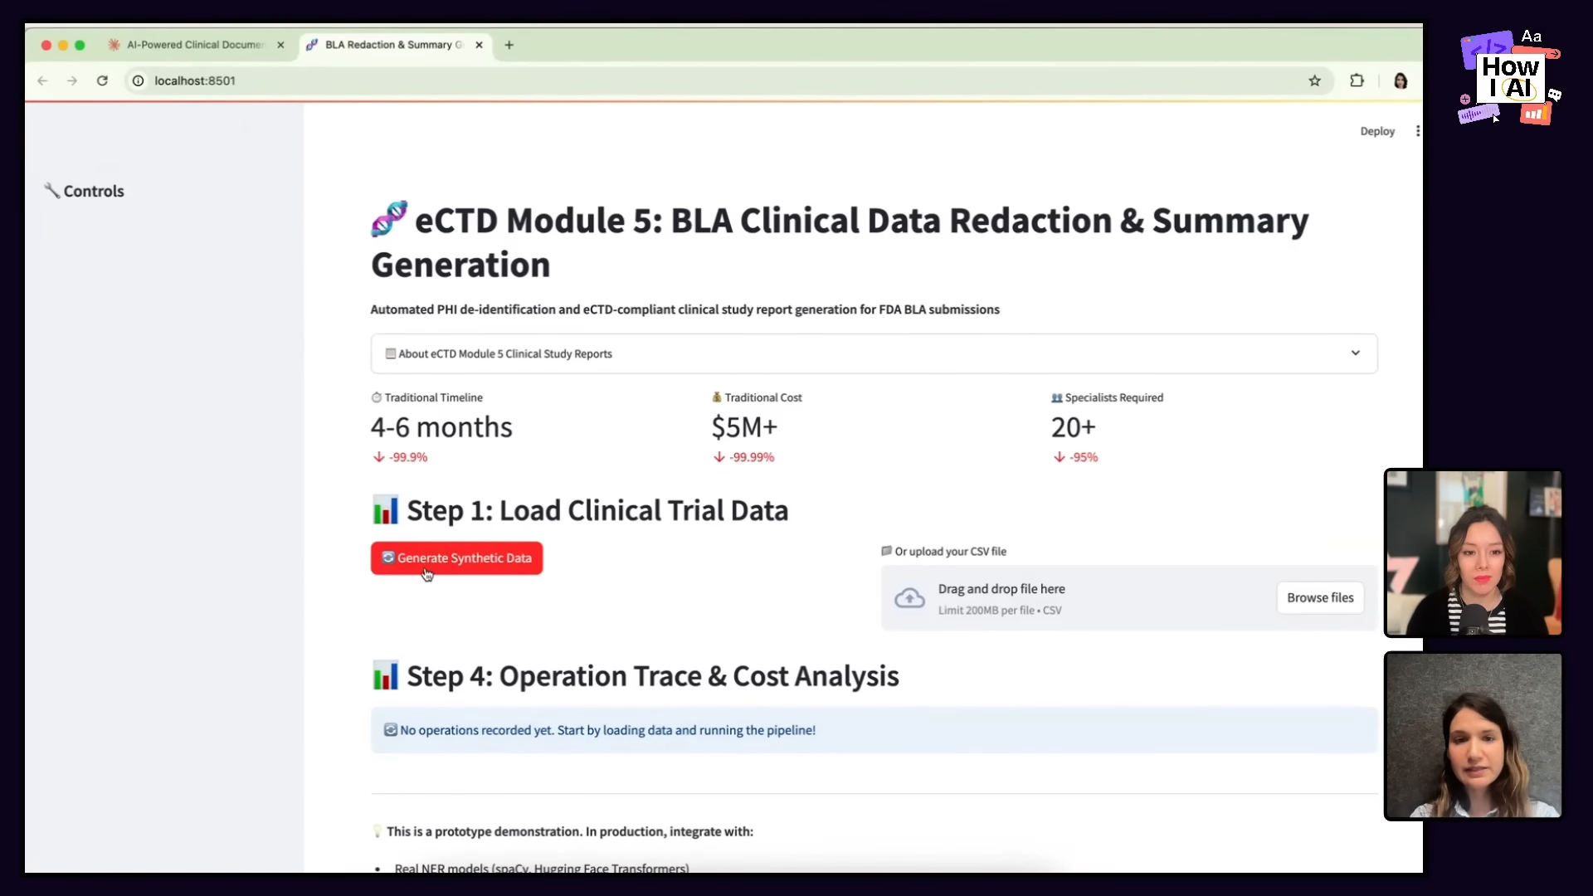Image resolution: width=1593 pixels, height=896 pixels.
Task: Click the browser back arrow
Action: (x=43, y=80)
